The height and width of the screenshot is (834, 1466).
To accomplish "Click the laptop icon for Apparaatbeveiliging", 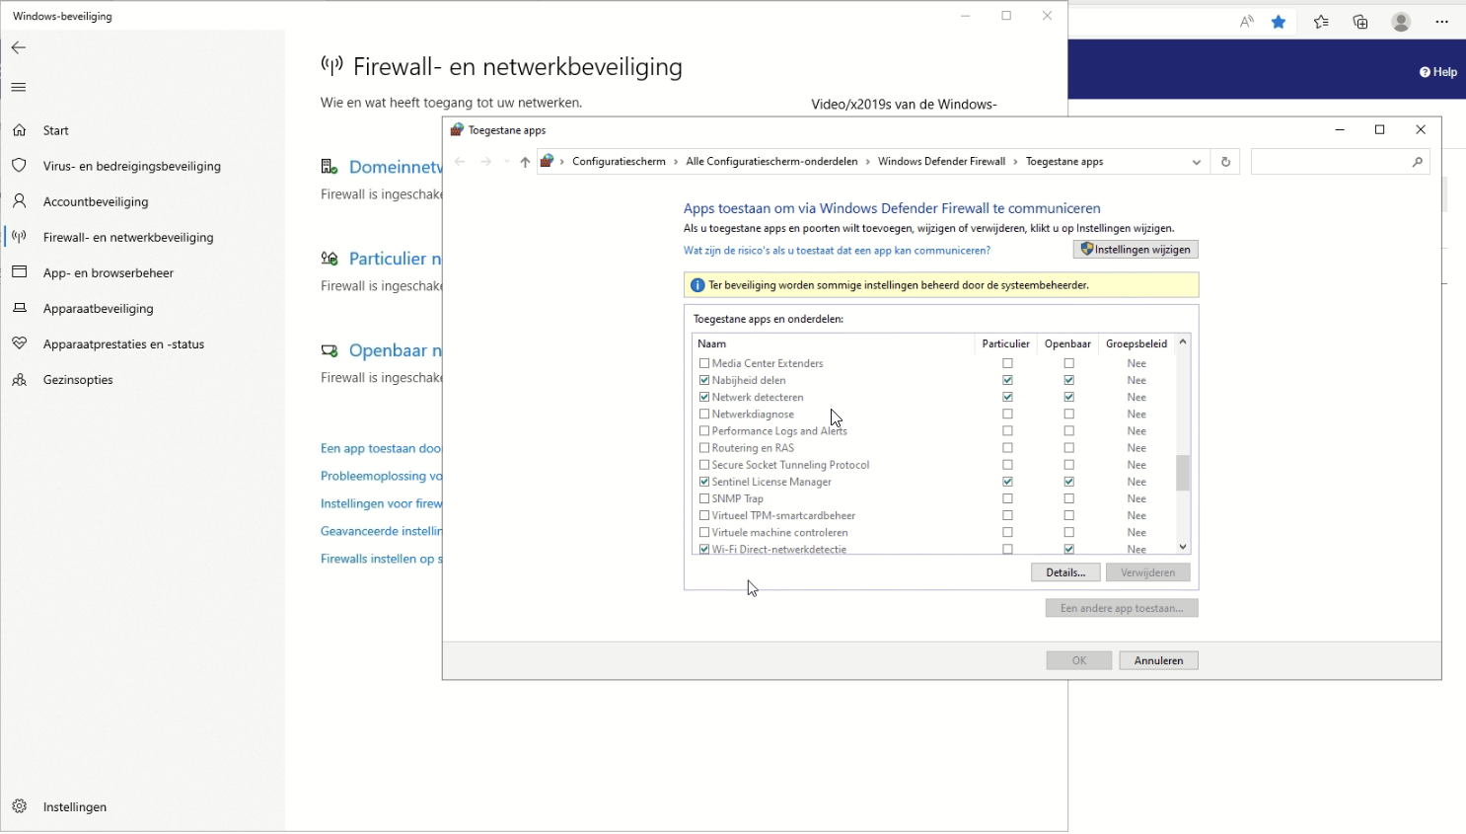I will (x=20, y=308).
